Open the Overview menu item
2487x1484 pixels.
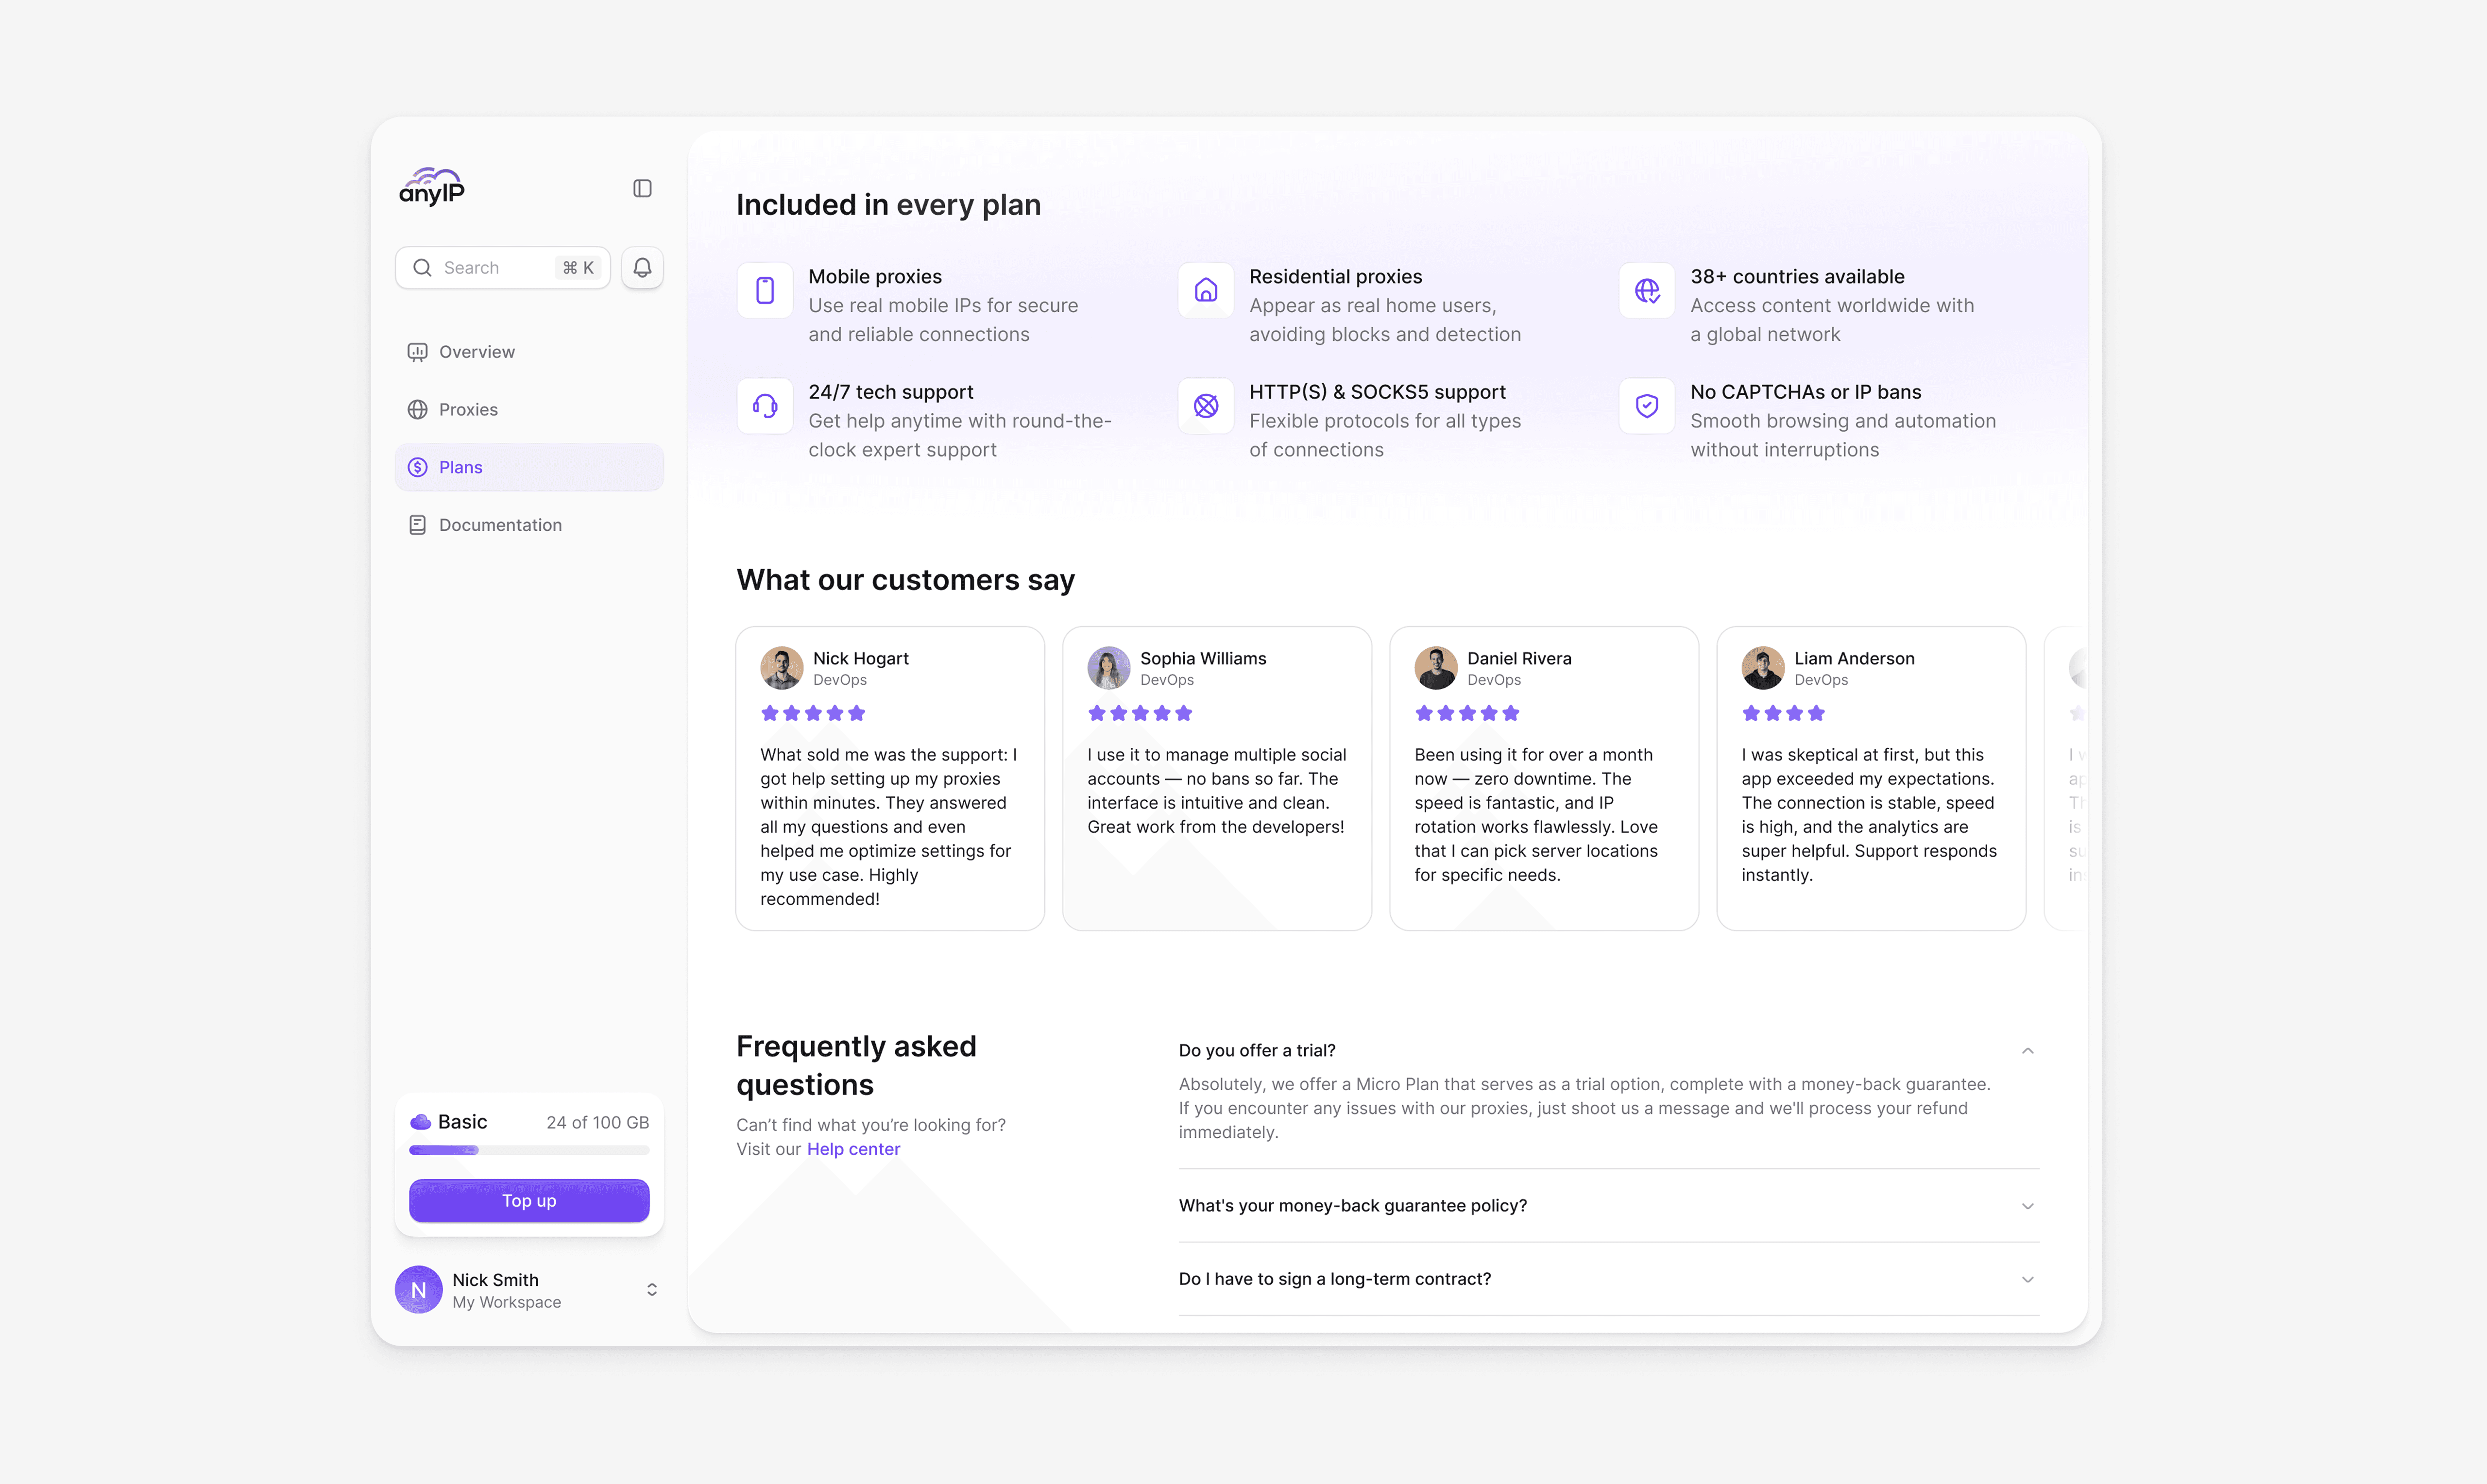click(x=477, y=352)
